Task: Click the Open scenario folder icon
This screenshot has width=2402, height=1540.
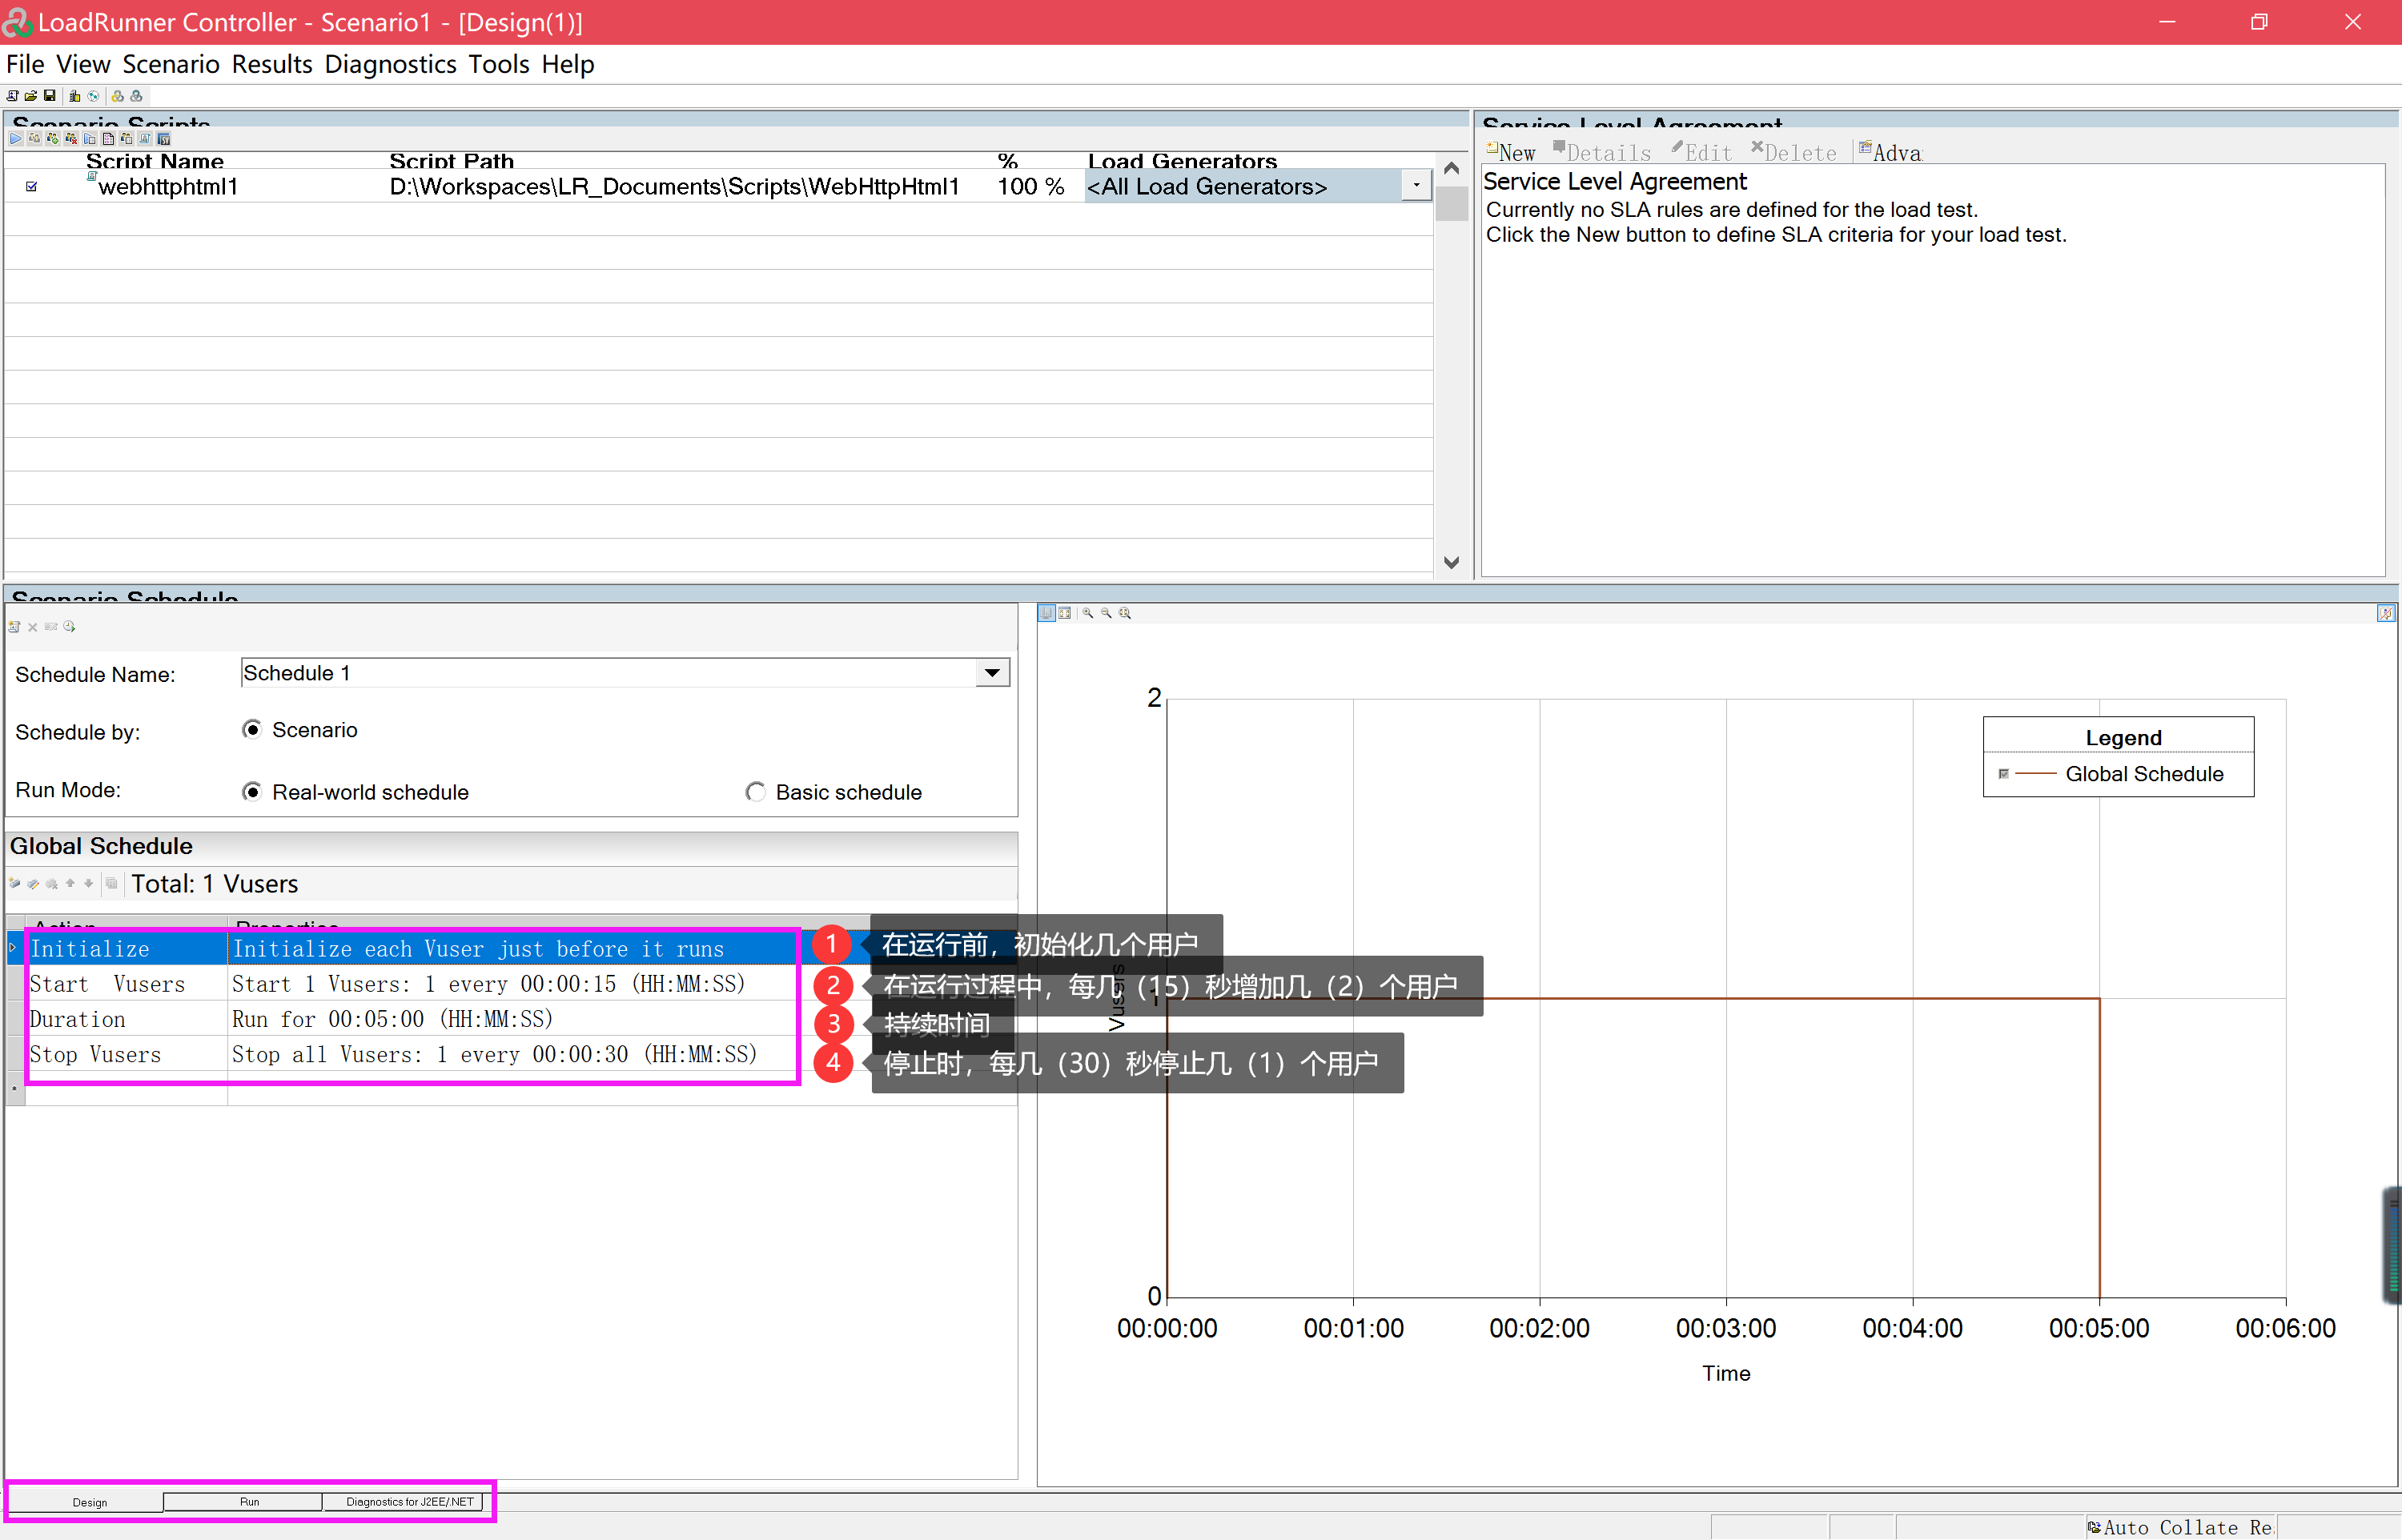Action: coord(31,96)
